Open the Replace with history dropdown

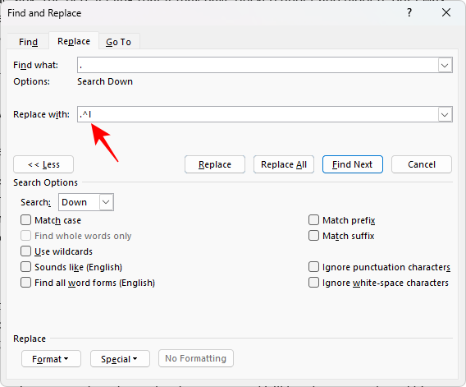point(445,114)
